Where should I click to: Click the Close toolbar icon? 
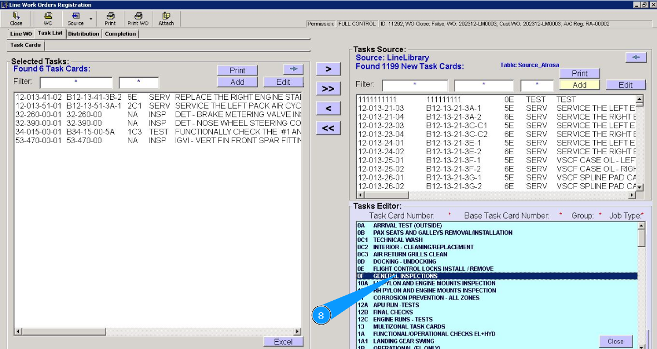16,19
